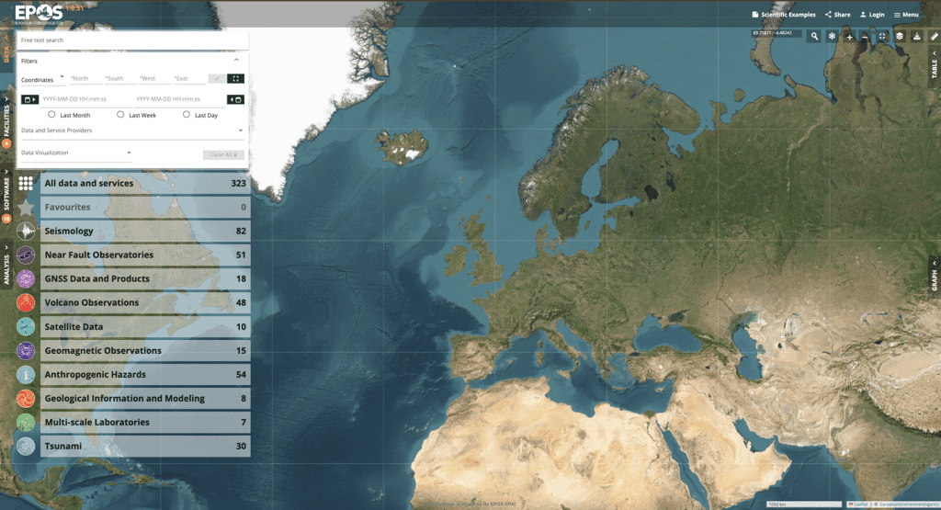941x510 pixels.
Task: Open the Menu in the header
Action: point(906,15)
